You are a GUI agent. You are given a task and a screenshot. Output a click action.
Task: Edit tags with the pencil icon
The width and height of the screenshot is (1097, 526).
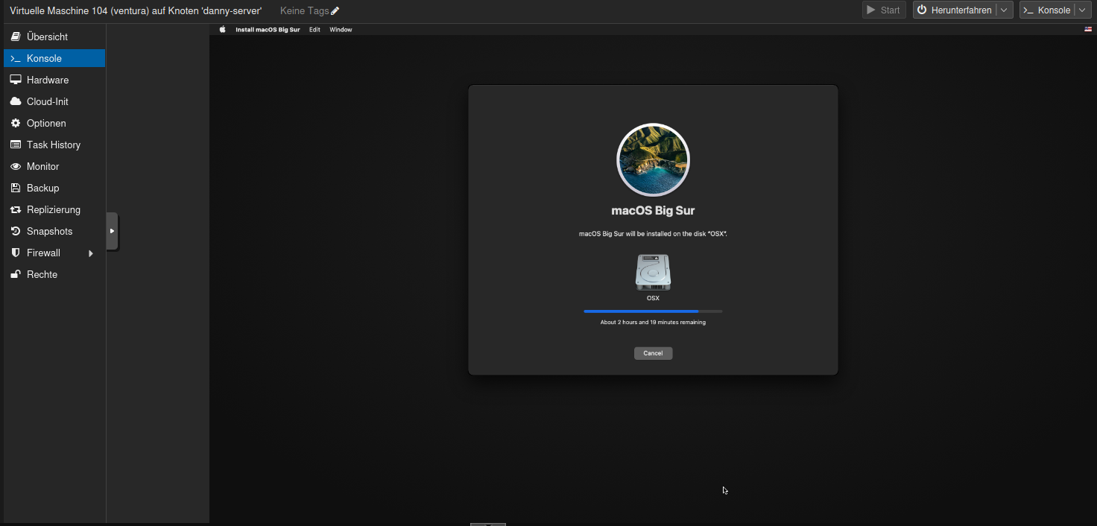[x=335, y=10]
